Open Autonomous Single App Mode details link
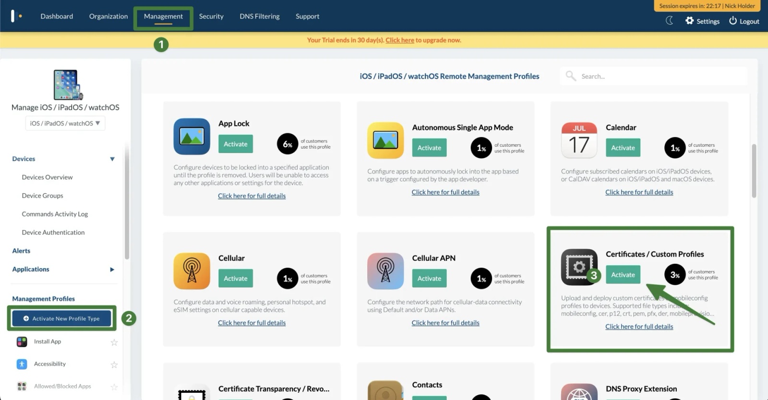Screen dimensions: 768x400 tap(445, 192)
